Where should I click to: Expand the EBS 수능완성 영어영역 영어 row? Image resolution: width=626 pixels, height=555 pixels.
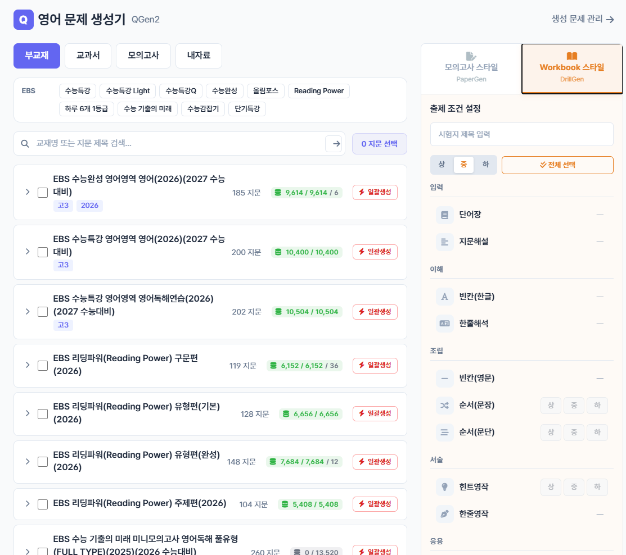[27, 192]
